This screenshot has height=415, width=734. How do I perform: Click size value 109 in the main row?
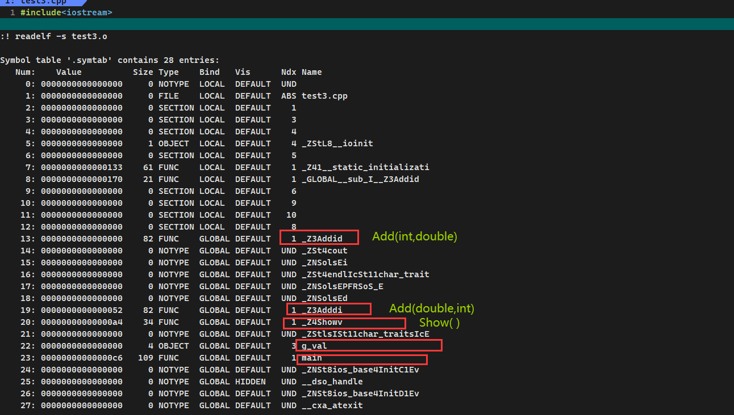[145, 358]
